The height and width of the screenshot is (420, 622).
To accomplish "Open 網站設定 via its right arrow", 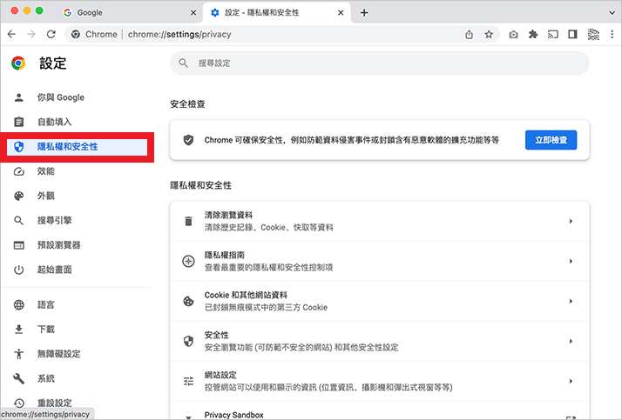I will pos(571,381).
